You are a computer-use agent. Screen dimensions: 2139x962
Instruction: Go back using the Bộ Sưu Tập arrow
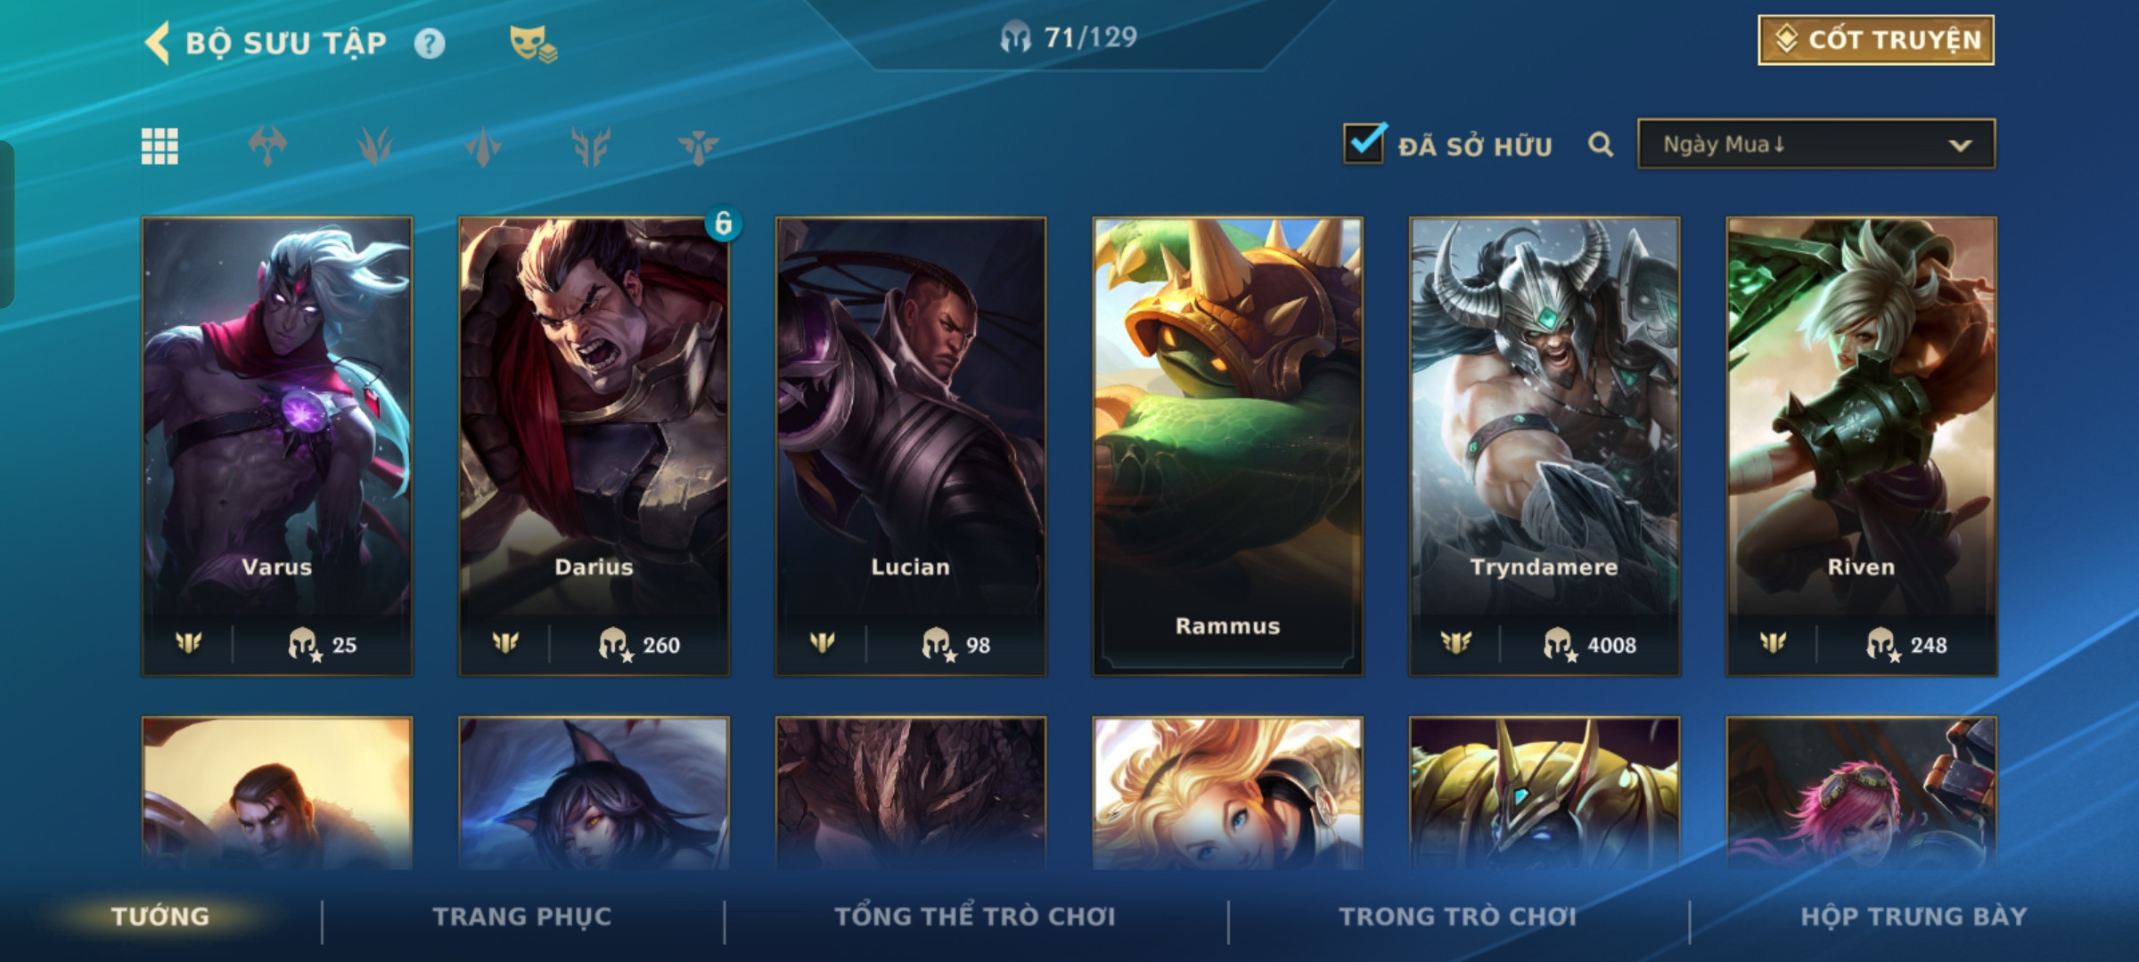[158, 44]
